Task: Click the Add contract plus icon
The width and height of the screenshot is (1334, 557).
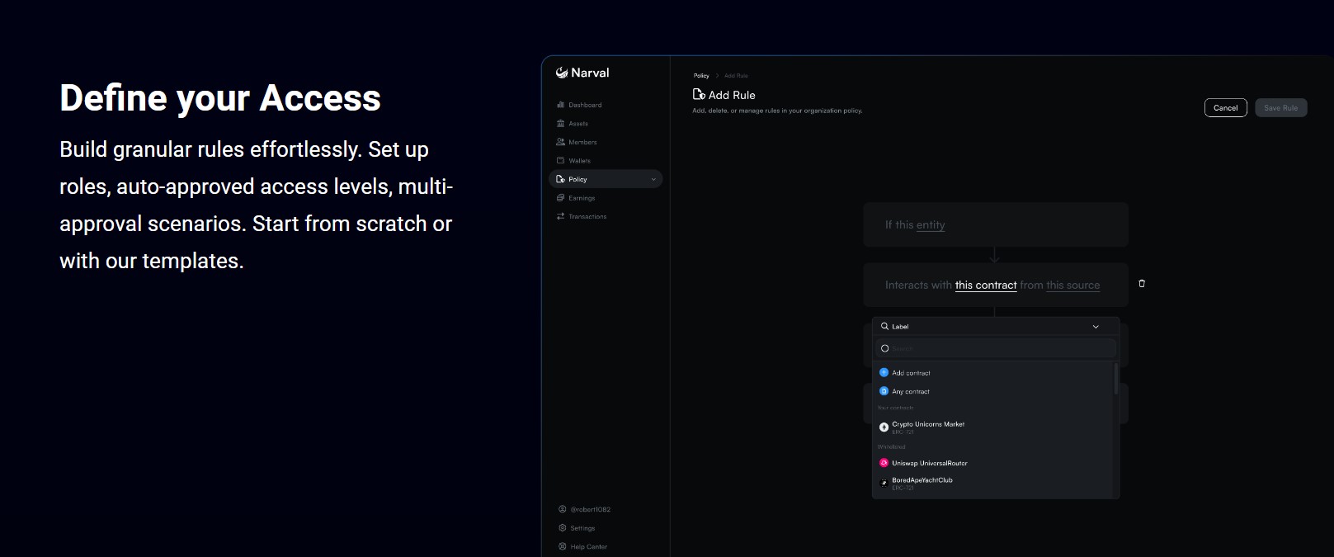Action: 884,373
